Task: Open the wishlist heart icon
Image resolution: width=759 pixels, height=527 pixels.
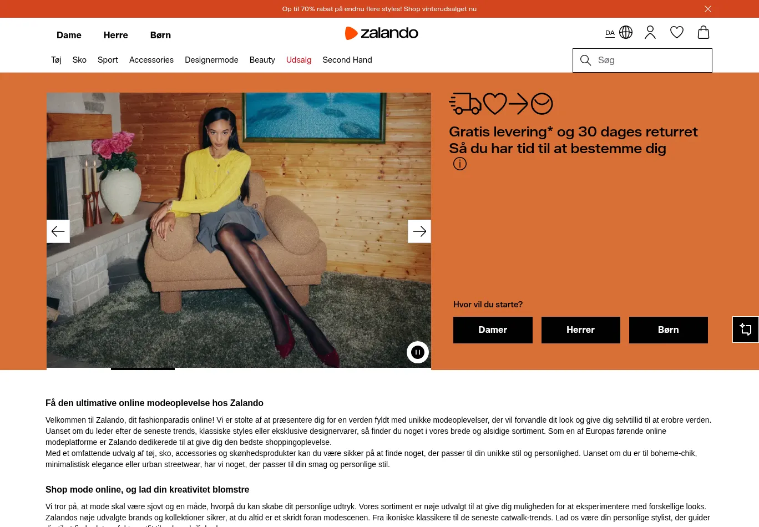Action: coord(677,33)
